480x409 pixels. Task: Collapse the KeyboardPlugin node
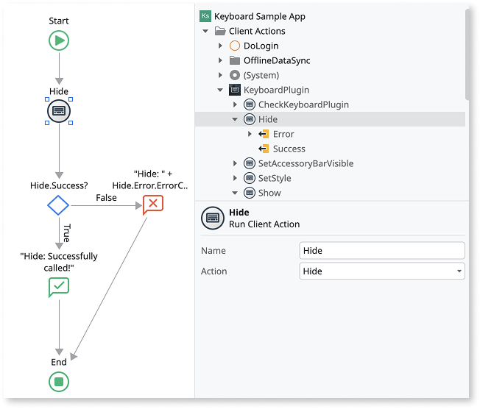pos(220,90)
